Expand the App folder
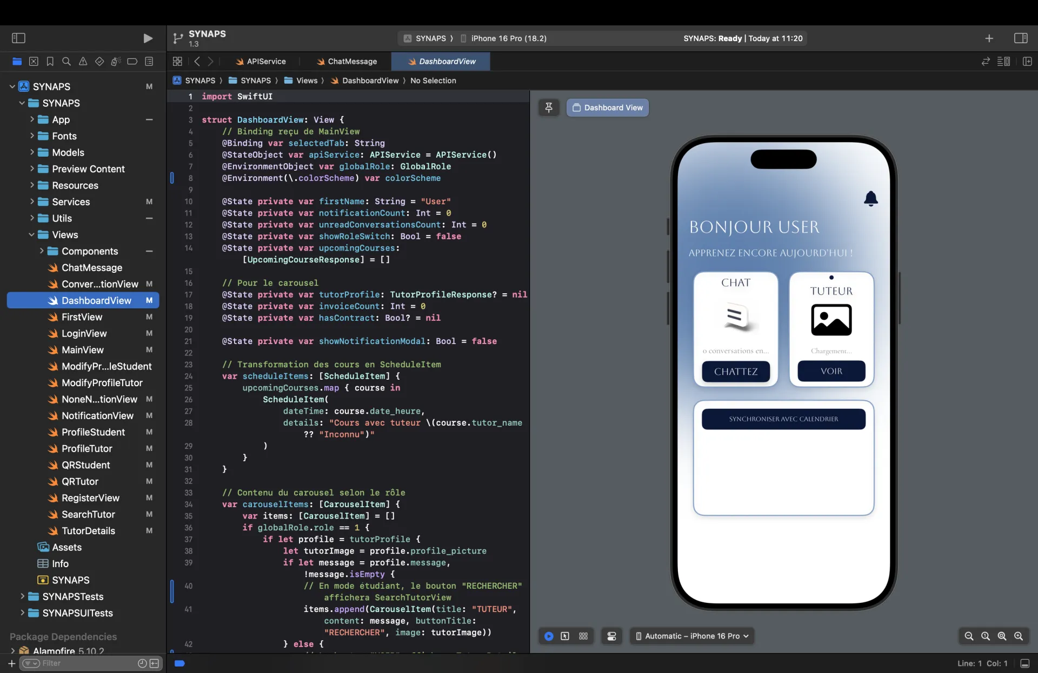This screenshot has height=673, width=1038. (31, 119)
